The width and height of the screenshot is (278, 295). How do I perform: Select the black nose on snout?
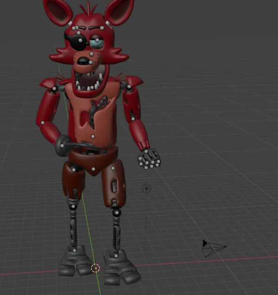[x=84, y=61]
